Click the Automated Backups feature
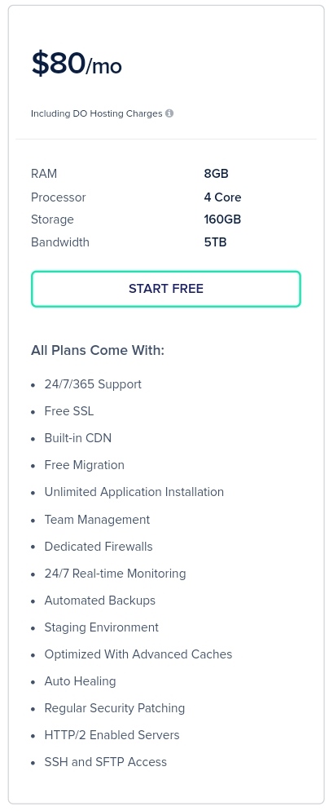This screenshot has height=811, width=329. (x=99, y=600)
